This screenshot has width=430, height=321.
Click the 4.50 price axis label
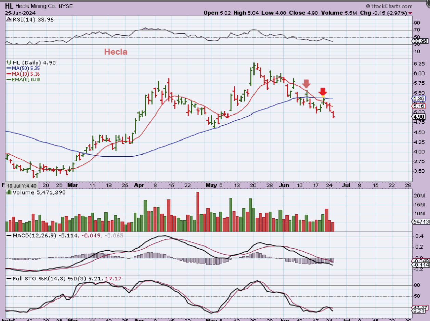pyautogui.click(x=419, y=132)
